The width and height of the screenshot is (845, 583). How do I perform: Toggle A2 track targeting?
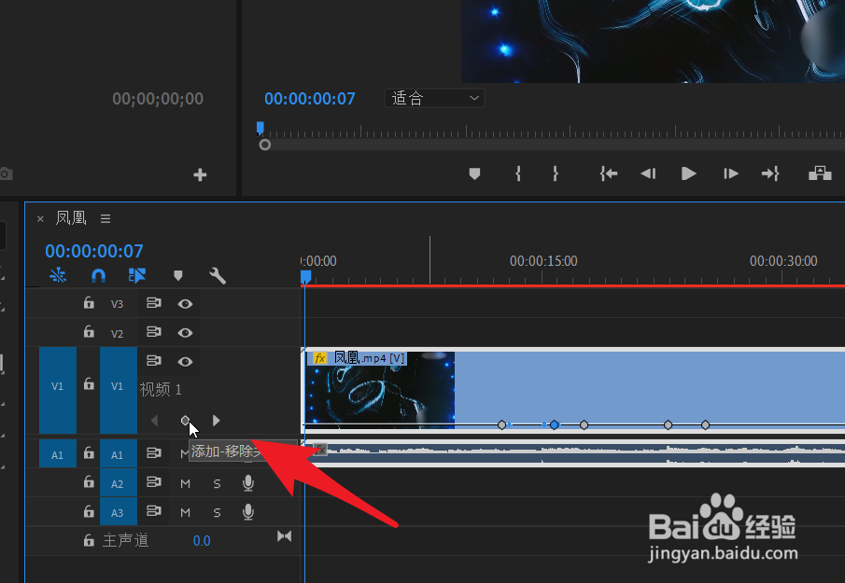[118, 483]
